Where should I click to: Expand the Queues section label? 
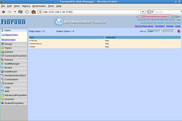(x=9, y=52)
